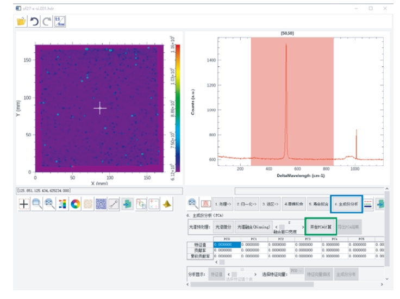Image resolution: width=400 pixels, height=299 pixels.
Task: Select the yellow 3D surface plot icon
Action: pos(167,204)
